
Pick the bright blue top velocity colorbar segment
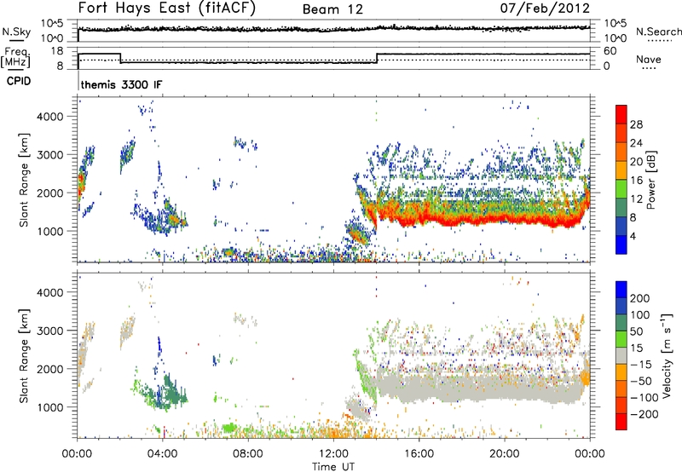(x=621, y=290)
